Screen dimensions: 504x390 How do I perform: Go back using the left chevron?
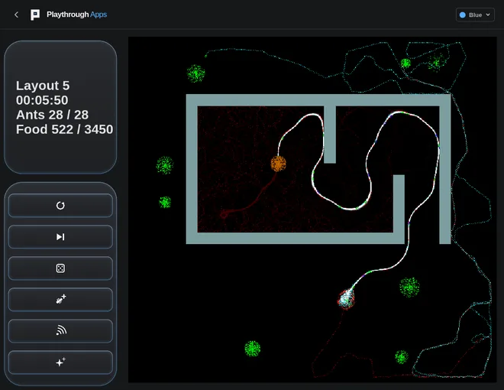click(x=16, y=15)
